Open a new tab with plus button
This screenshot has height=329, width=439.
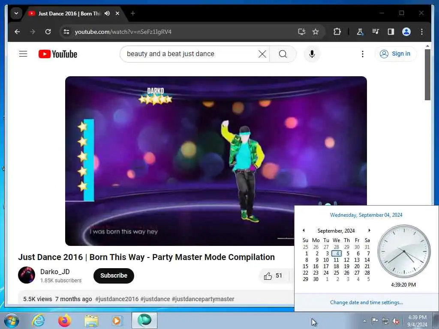point(133,13)
